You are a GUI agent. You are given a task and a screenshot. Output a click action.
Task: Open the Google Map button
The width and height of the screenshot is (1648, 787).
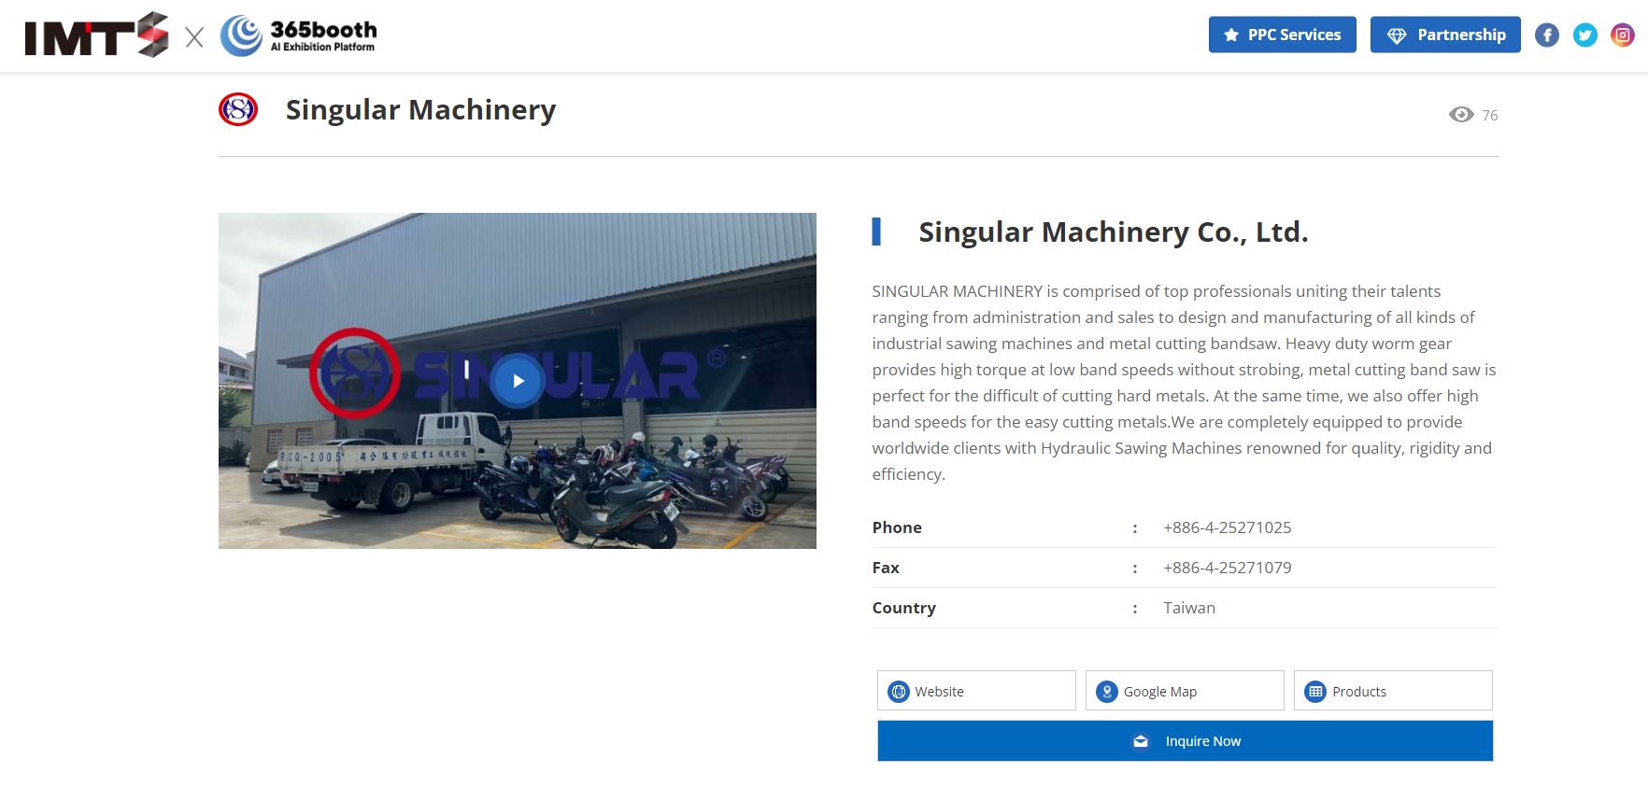(1185, 691)
